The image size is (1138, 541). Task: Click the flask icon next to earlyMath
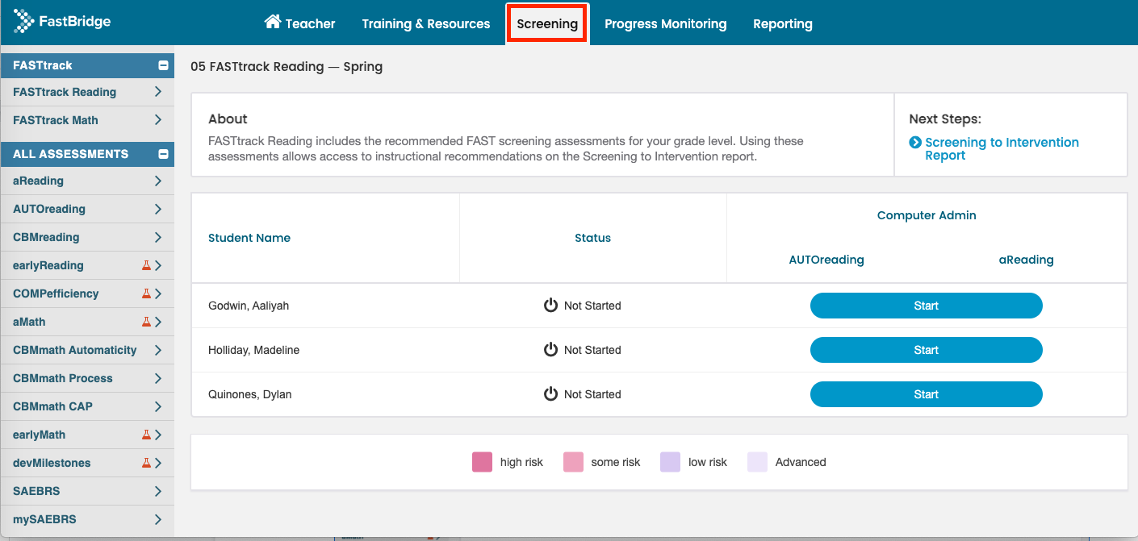146,435
